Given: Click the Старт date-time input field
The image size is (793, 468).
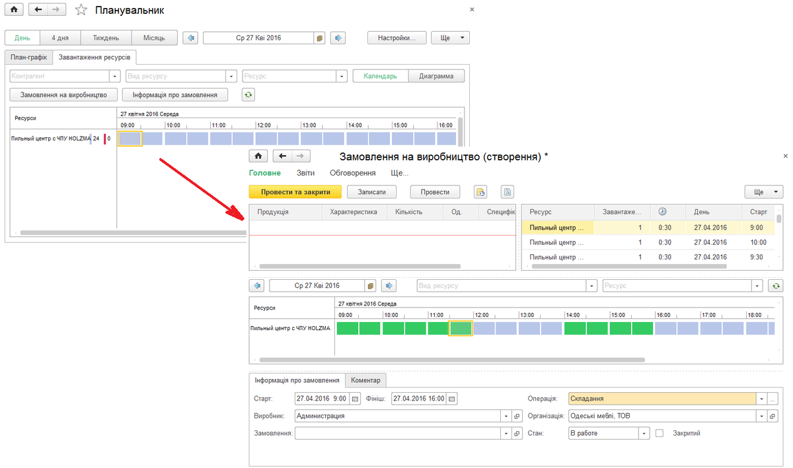Looking at the screenshot, I should pyautogui.click(x=322, y=399).
